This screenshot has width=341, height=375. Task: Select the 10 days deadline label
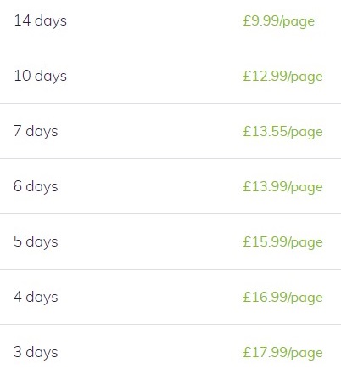tap(41, 77)
